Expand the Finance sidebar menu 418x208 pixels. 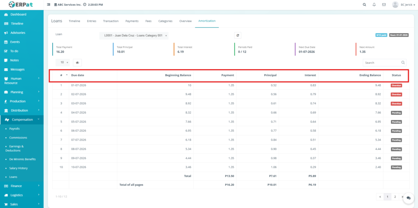(16, 186)
